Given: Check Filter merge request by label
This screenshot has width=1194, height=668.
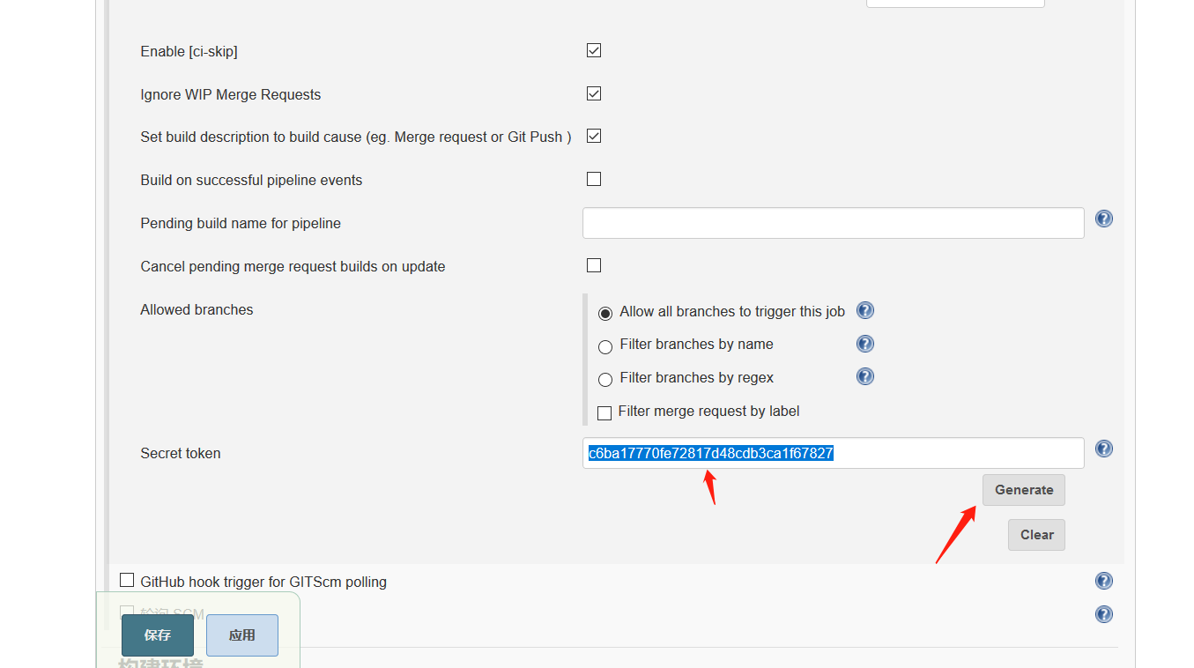Looking at the screenshot, I should pos(604,413).
